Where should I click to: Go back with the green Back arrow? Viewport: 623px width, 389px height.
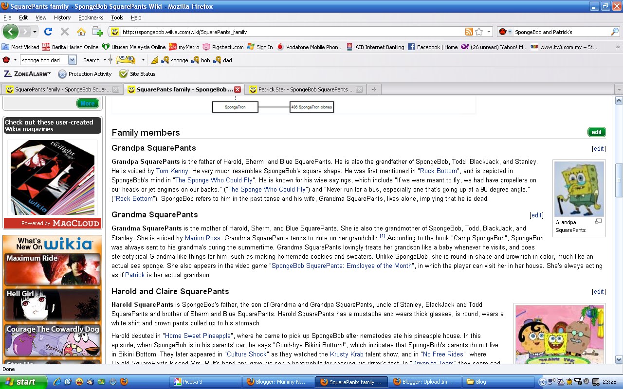(x=10, y=32)
